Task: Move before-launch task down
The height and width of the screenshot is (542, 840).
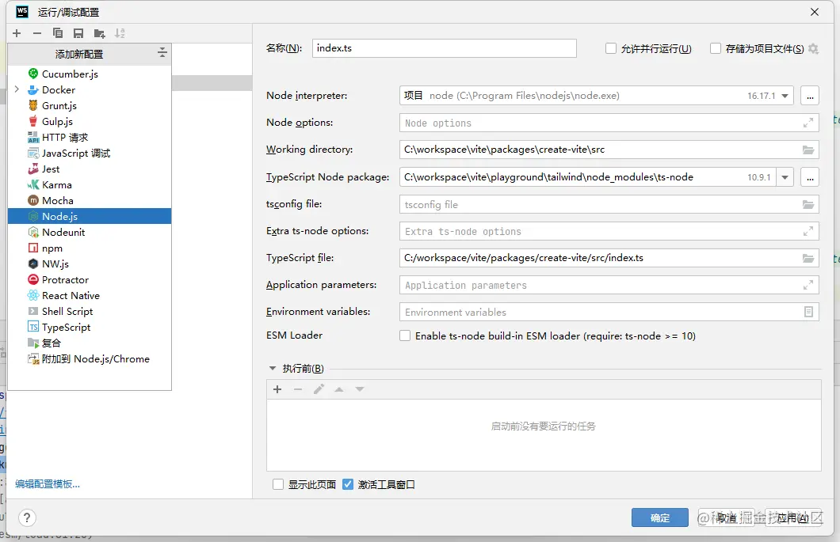Action: coord(360,389)
